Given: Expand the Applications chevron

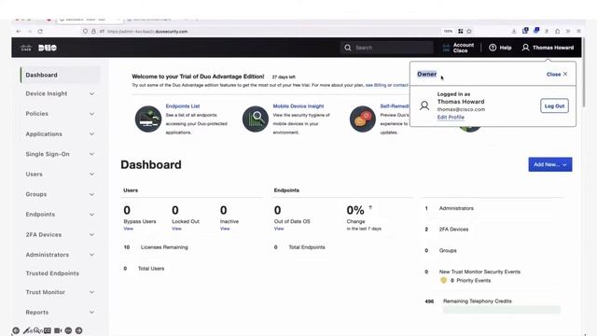Looking at the screenshot, I should (x=91, y=134).
